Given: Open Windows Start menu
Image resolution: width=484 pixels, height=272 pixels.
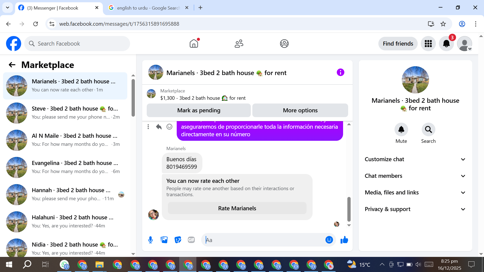Looking at the screenshot, I should pyautogui.click(x=9, y=264).
